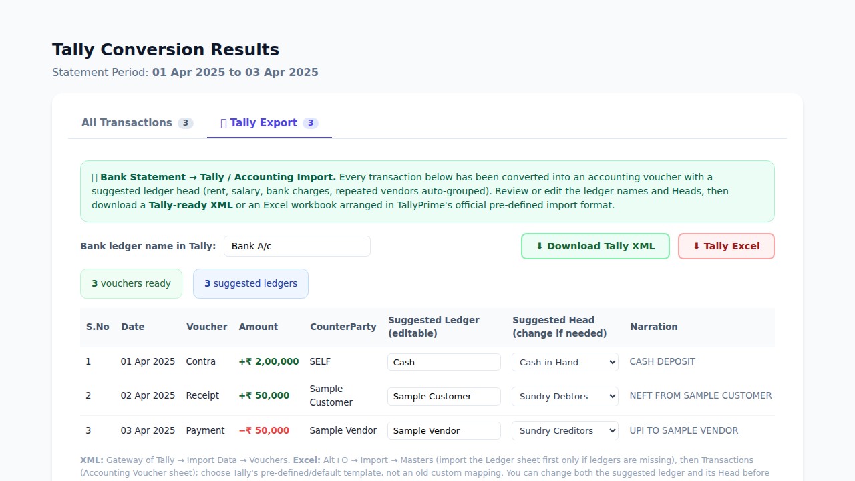This screenshot has width=855, height=481.
Task: Open the Sundry Creditors head dropdown
Action: point(565,430)
